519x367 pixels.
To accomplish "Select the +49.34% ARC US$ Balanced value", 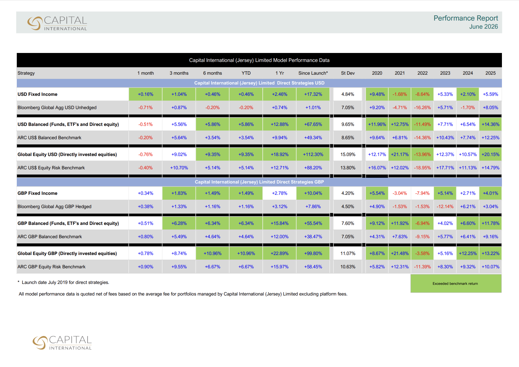I will (313, 138).
